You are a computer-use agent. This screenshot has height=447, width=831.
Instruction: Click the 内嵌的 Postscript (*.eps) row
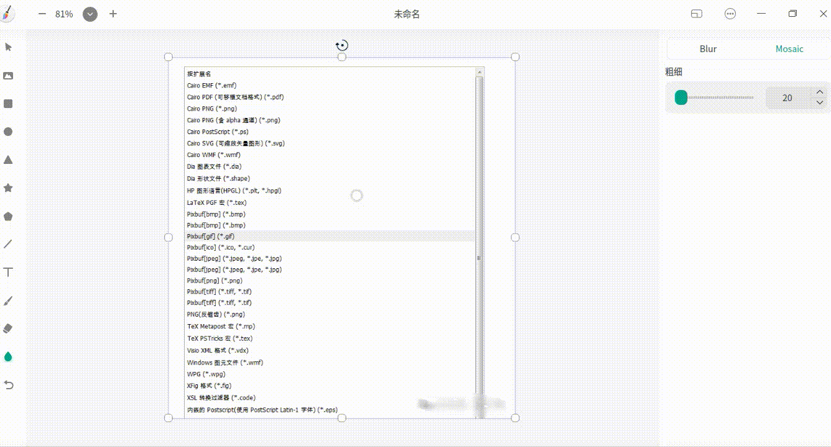[330, 410]
